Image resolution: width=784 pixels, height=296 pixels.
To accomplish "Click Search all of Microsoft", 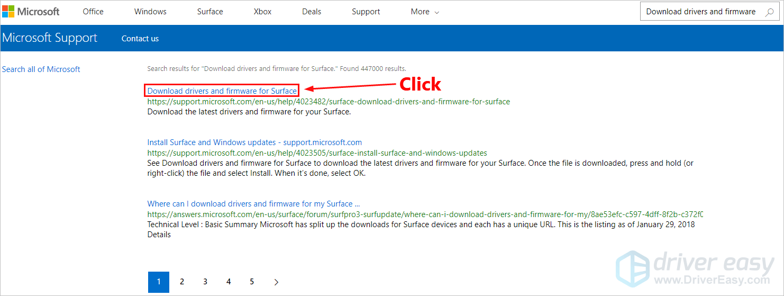I will [x=41, y=69].
